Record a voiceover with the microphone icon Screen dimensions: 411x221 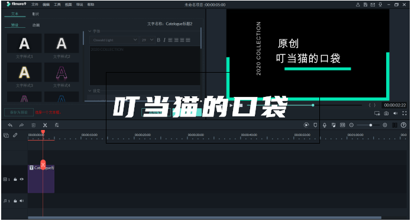tap(325, 125)
